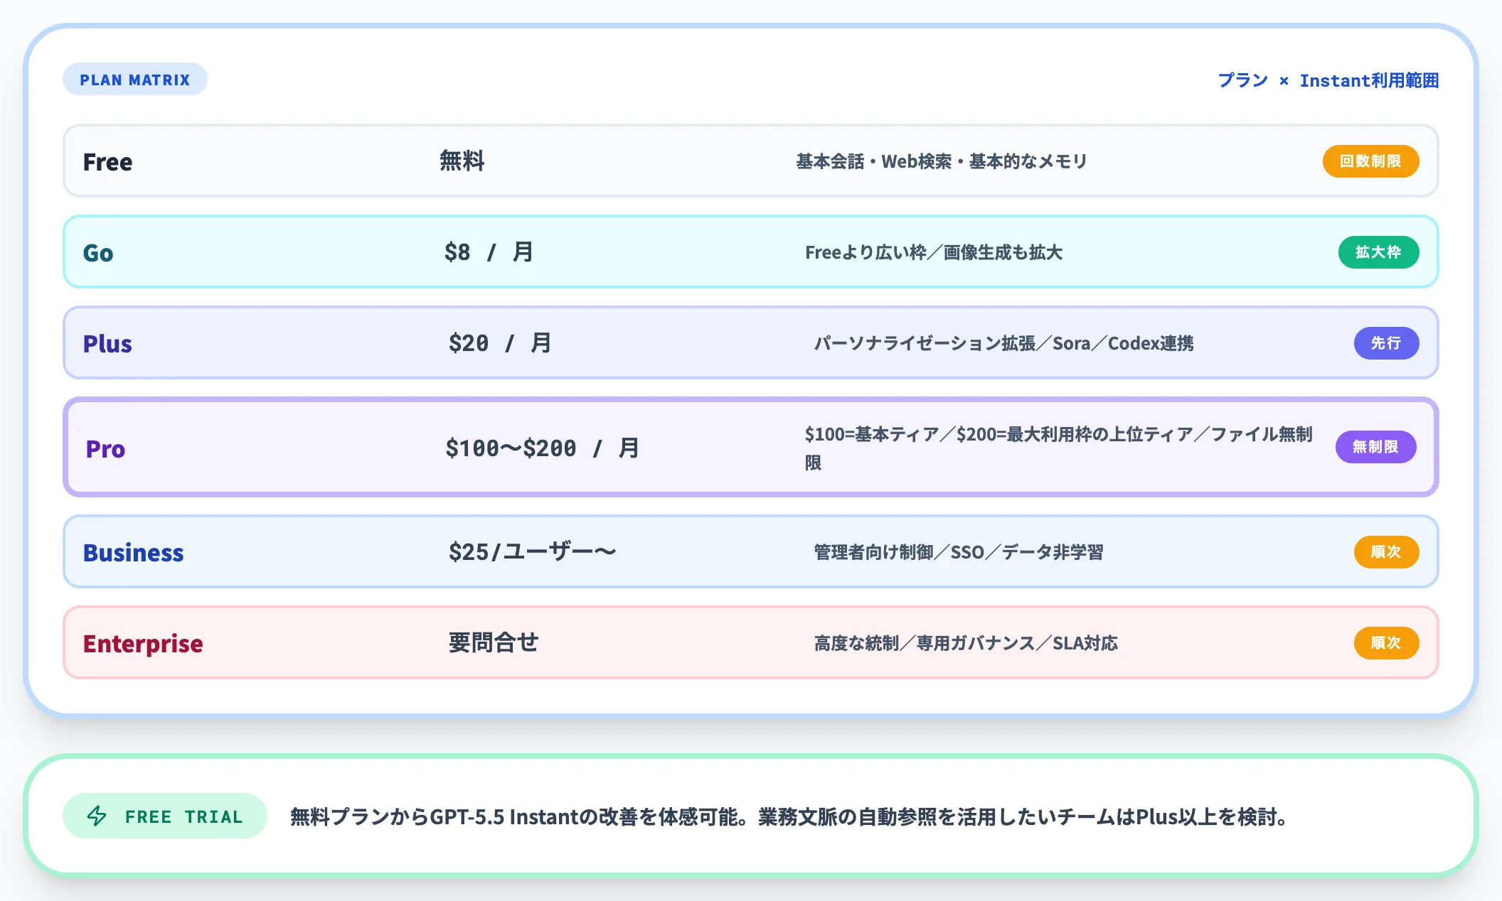
Task: Click 管理者向け制御／SSO／データ非学習 description
Action: [x=959, y=552]
